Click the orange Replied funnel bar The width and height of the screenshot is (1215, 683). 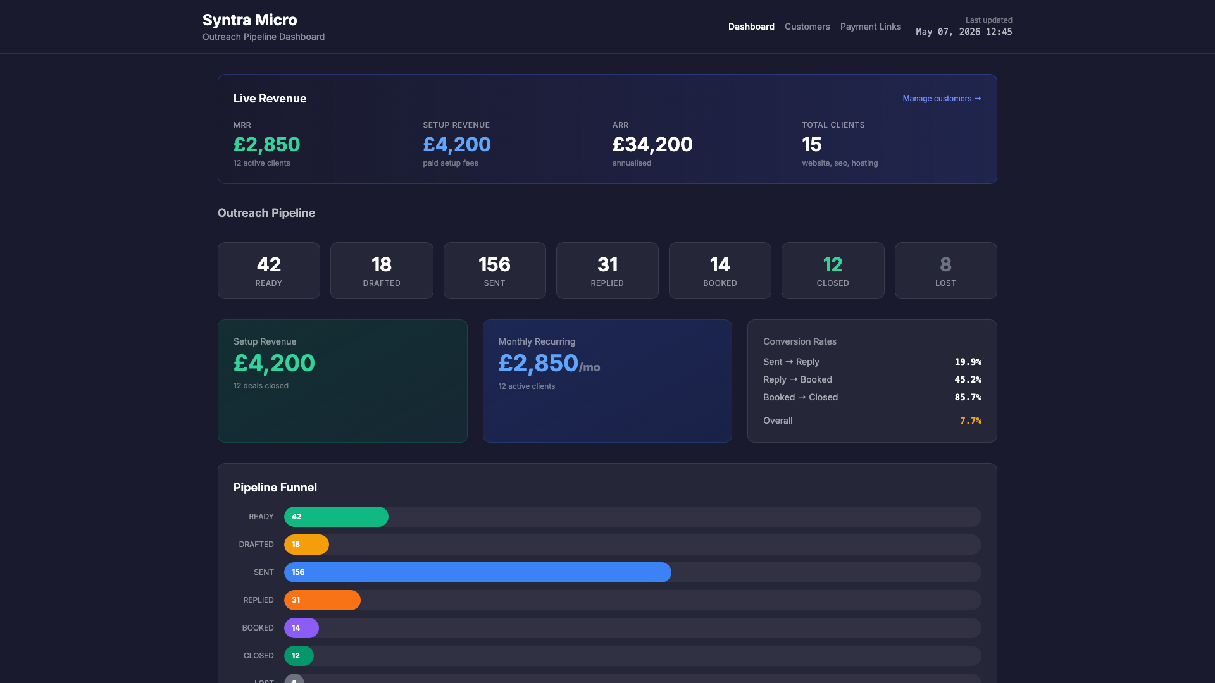pyautogui.click(x=322, y=600)
